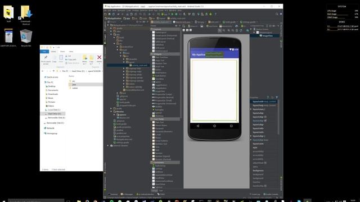
Task: Select the Stuff folder on the desktop
Action: click(8, 13)
